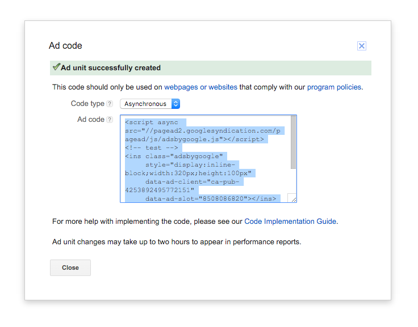418x327 pixels.
Task: Click the Close button
Action: click(x=70, y=267)
